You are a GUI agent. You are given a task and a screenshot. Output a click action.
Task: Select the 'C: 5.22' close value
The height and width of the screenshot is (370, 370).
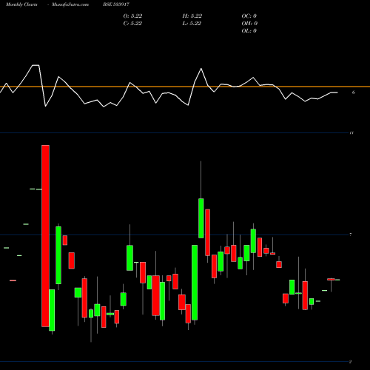132,23
